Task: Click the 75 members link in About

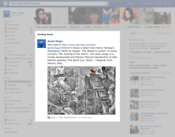Action: pyautogui.click(x=164, y=33)
